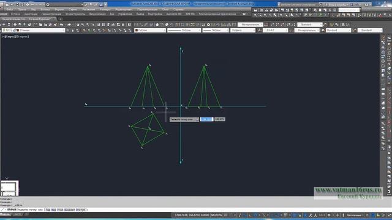Switch to the Визуализация ribbon tab
The image size is (392, 220).
(x=97, y=14)
